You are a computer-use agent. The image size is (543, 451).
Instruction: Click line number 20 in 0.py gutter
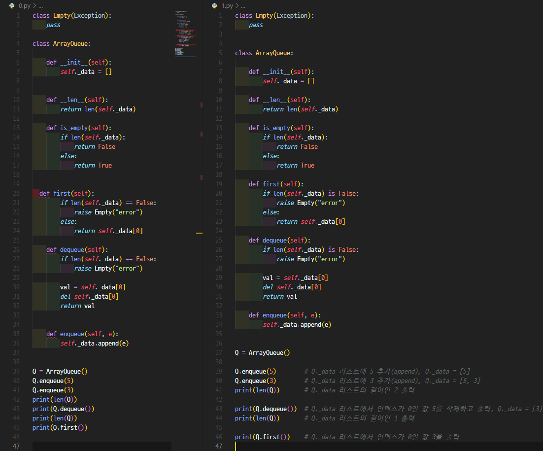(x=16, y=193)
